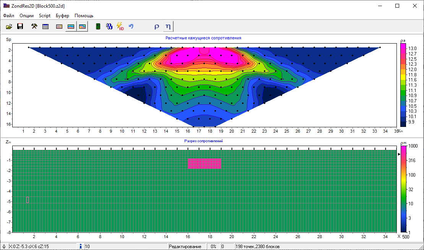Click the status bar value field showing 10
The width and height of the screenshot is (424, 250).
(126, 247)
